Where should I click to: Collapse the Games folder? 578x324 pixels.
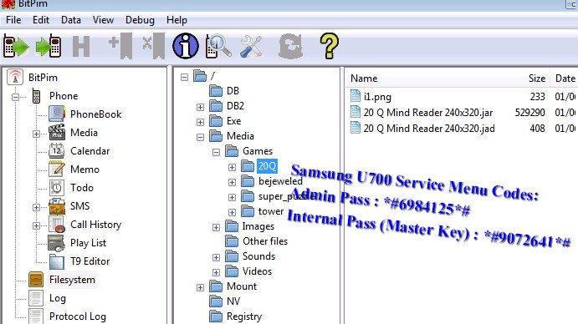(216, 153)
